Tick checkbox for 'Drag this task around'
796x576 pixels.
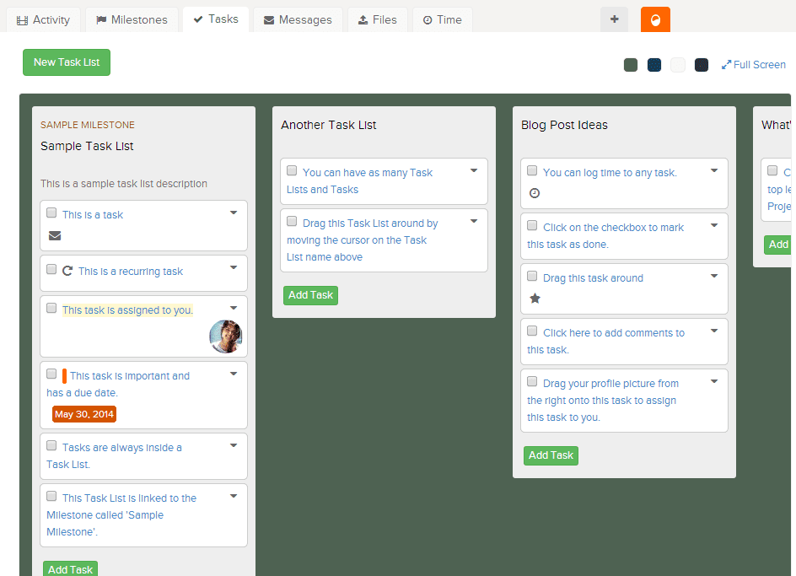pos(532,277)
